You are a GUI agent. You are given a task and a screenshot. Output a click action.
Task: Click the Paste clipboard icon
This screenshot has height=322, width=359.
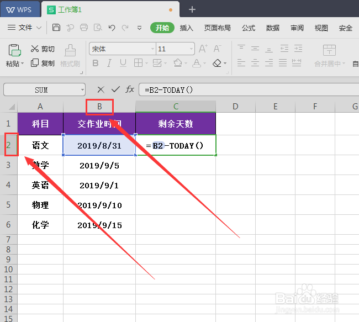[x=14, y=50]
